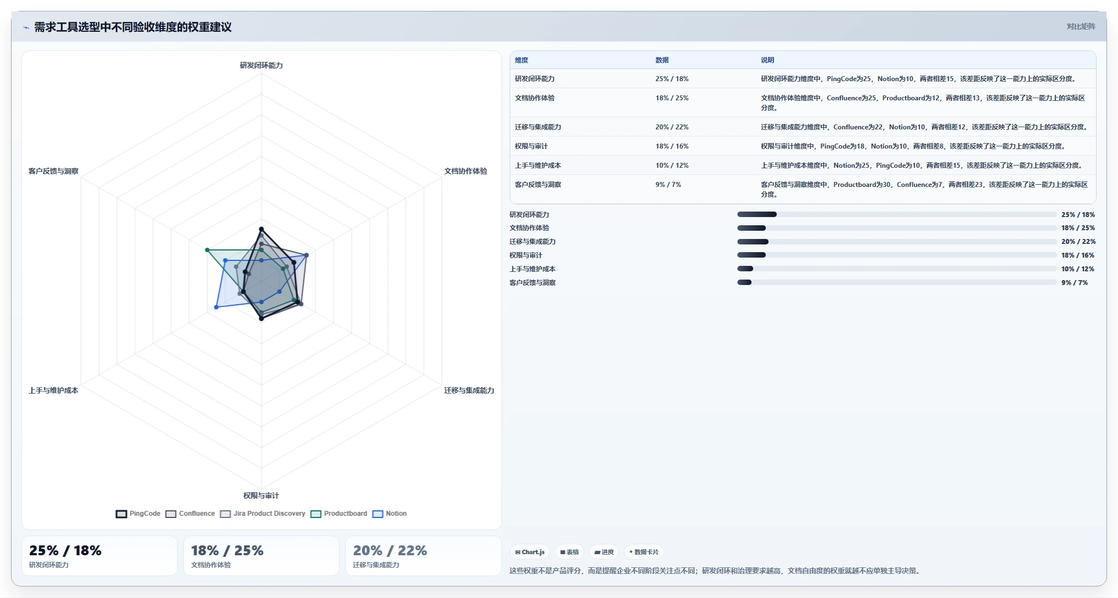Click the 对比矩阵 label in header
Image resolution: width=1118 pixels, height=598 pixels.
1081,26
